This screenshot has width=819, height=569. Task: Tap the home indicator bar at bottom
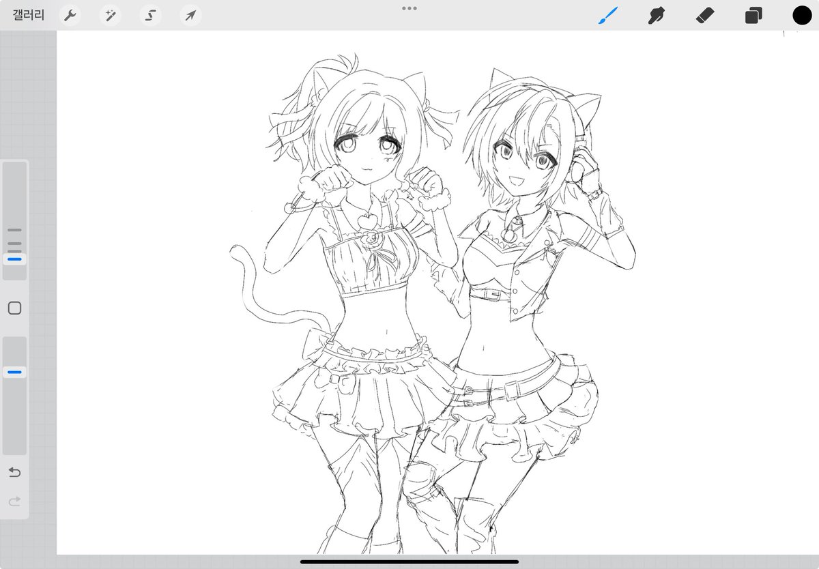coord(409,562)
